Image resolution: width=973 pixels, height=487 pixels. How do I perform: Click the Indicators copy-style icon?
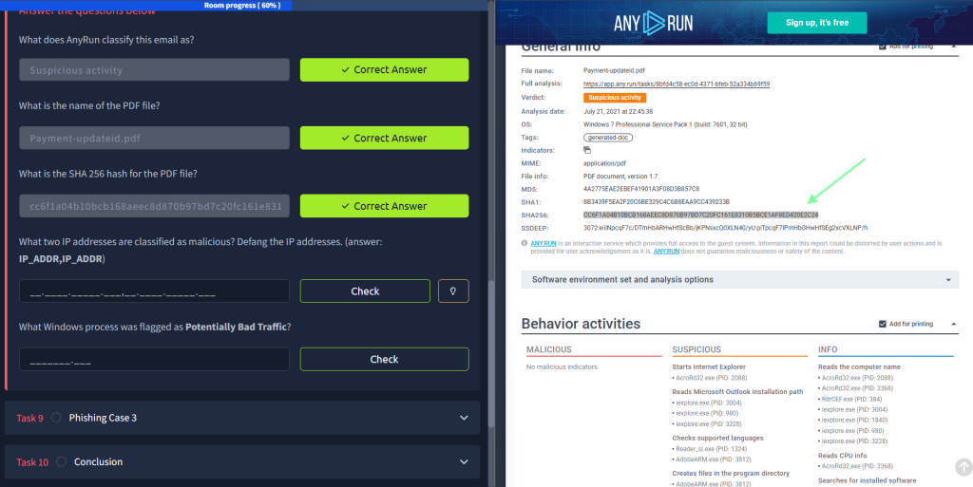(x=587, y=150)
